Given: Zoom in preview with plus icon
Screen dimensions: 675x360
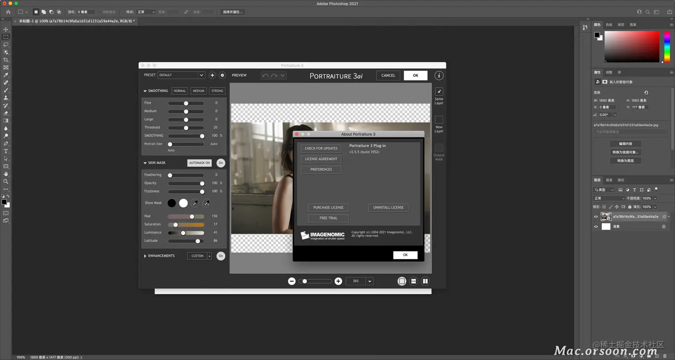Looking at the screenshot, I should tap(338, 281).
